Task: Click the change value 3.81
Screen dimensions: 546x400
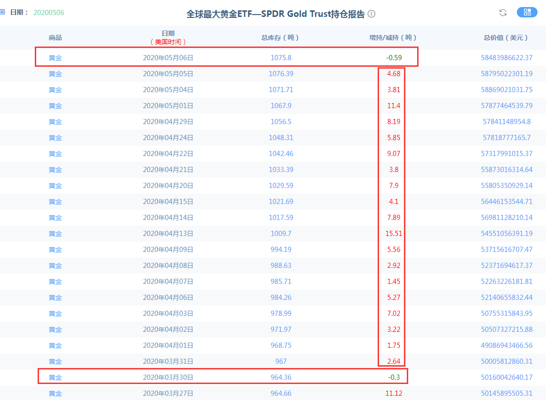Action: pos(394,90)
